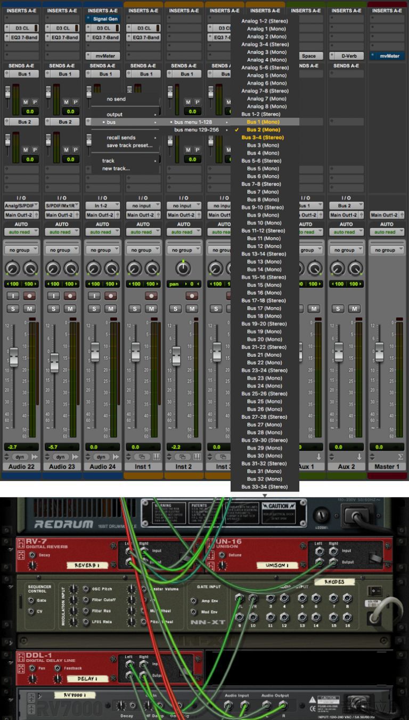
Task: Solo the Audio 23 track
Action: 53,309
